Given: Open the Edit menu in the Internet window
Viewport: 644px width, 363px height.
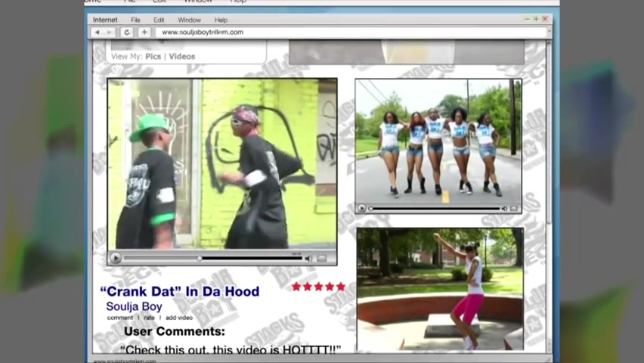Looking at the screenshot, I should (x=159, y=20).
